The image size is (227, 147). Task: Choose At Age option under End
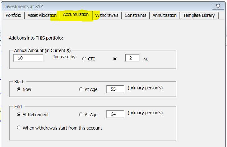pos(81,115)
